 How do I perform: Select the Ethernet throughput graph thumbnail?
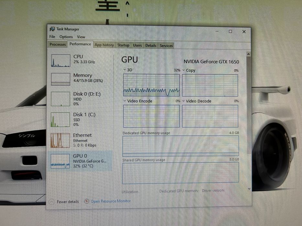60,140
